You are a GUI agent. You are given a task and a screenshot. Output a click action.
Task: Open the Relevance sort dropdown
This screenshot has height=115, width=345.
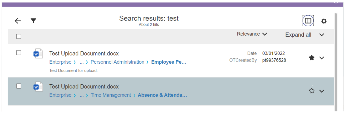[252, 34]
